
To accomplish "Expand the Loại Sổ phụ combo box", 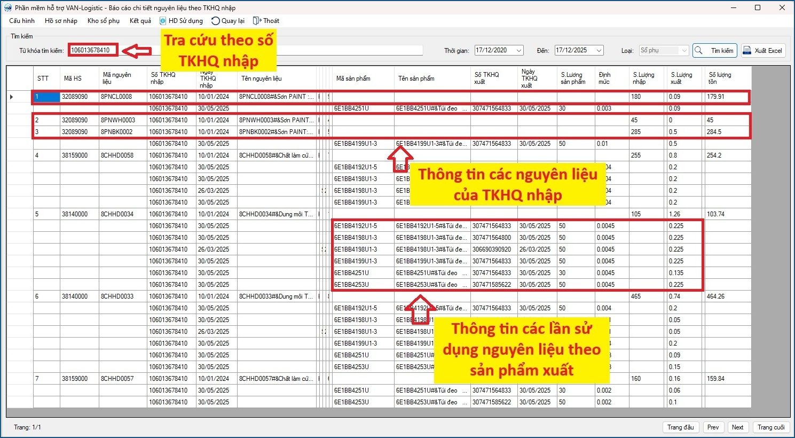I will point(684,51).
